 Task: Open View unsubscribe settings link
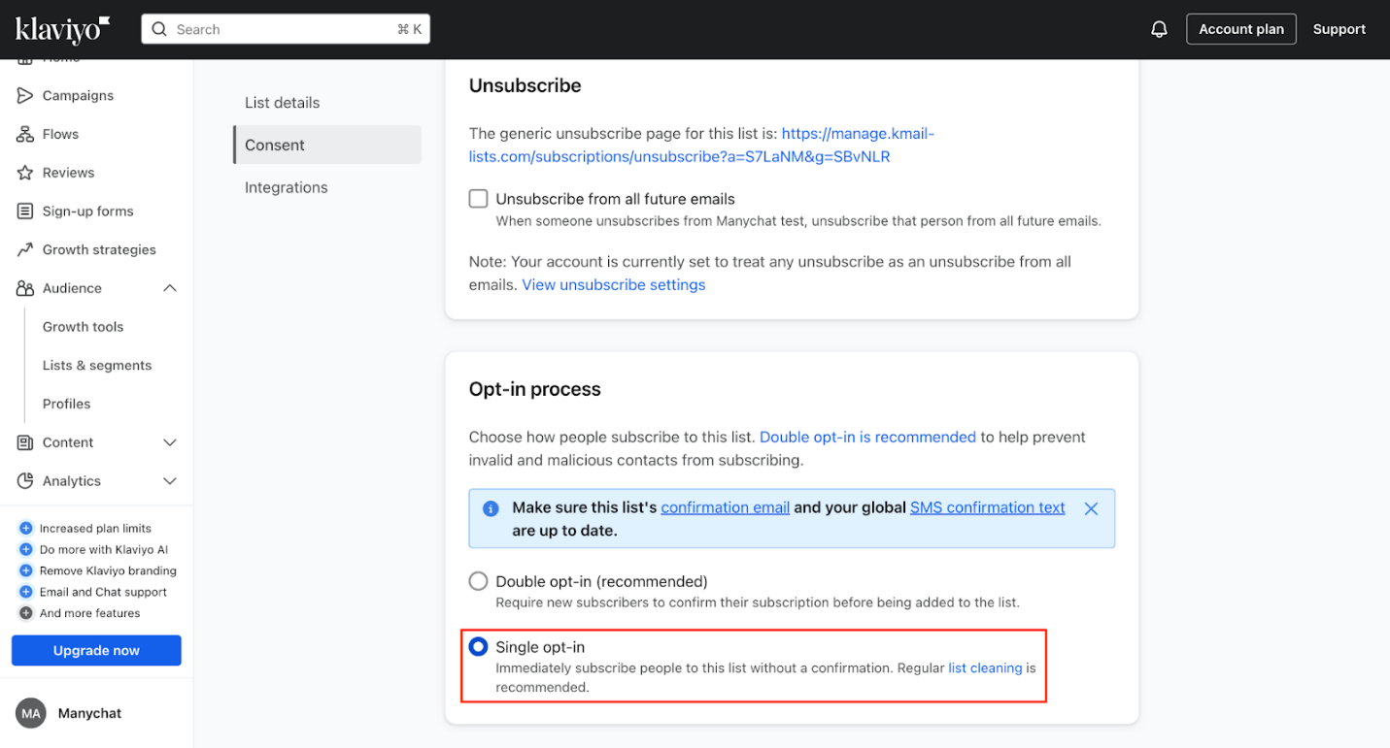click(613, 284)
